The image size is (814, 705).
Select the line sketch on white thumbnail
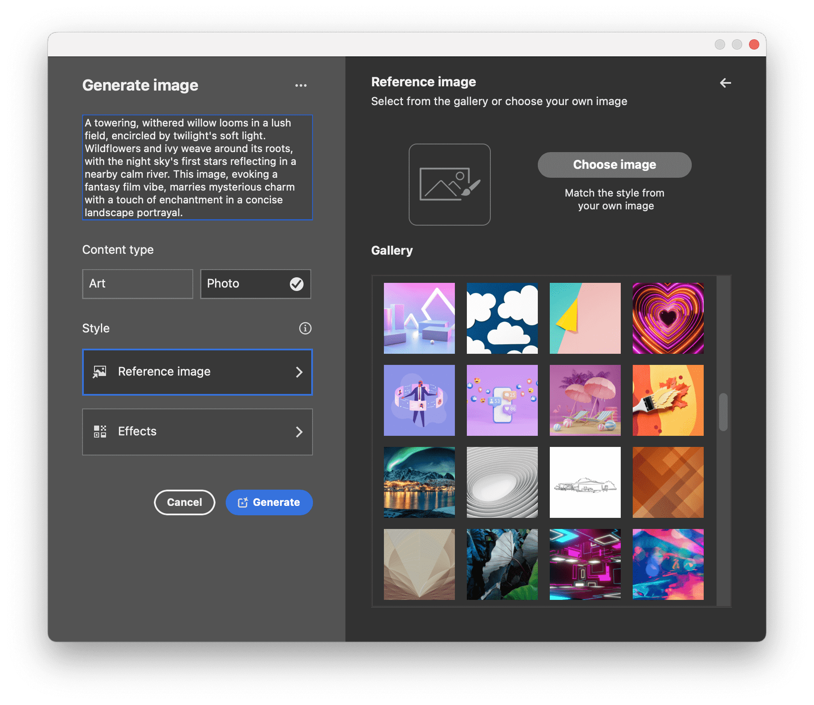585,482
